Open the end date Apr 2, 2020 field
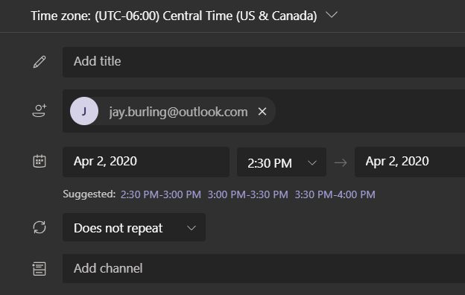 pos(410,162)
